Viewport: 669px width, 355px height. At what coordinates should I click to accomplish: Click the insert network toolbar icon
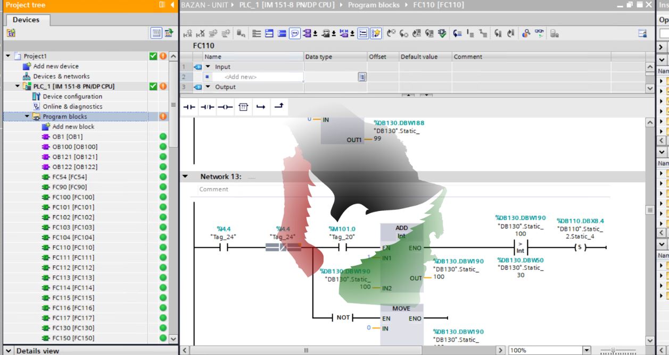coord(187,33)
